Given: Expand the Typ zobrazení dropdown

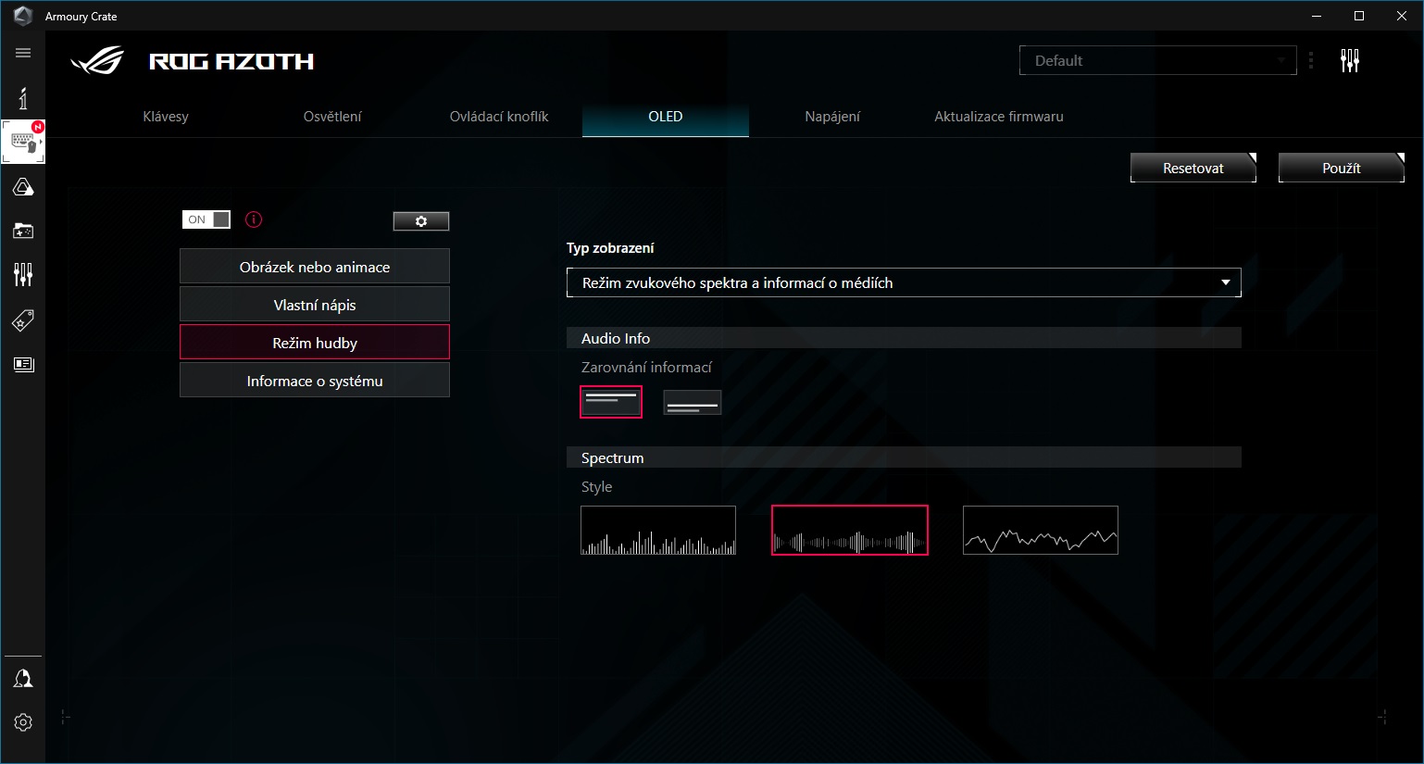Looking at the screenshot, I should (x=904, y=282).
